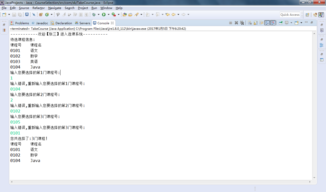Expand the Run button dropdown menu

[108, 14]
